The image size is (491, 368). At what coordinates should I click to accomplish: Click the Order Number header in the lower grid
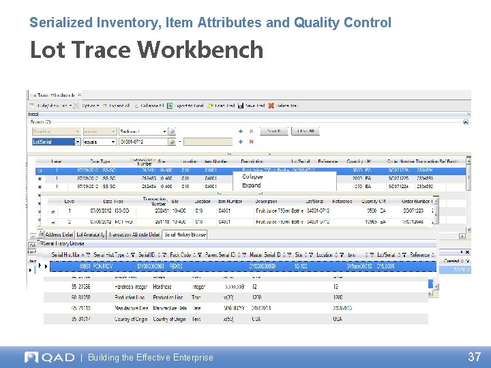415,202
